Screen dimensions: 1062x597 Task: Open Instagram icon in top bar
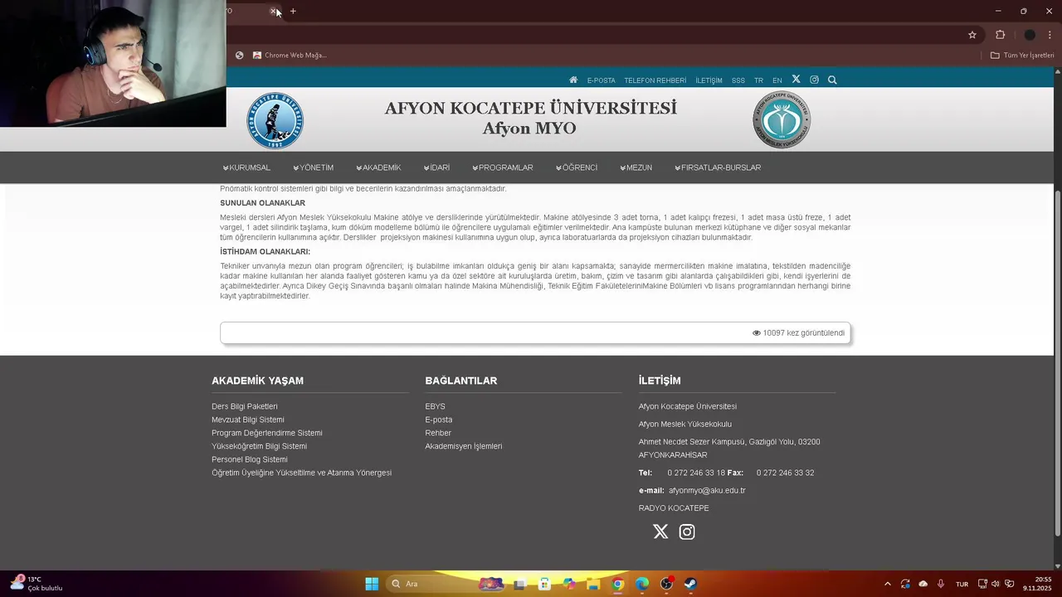click(814, 80)
